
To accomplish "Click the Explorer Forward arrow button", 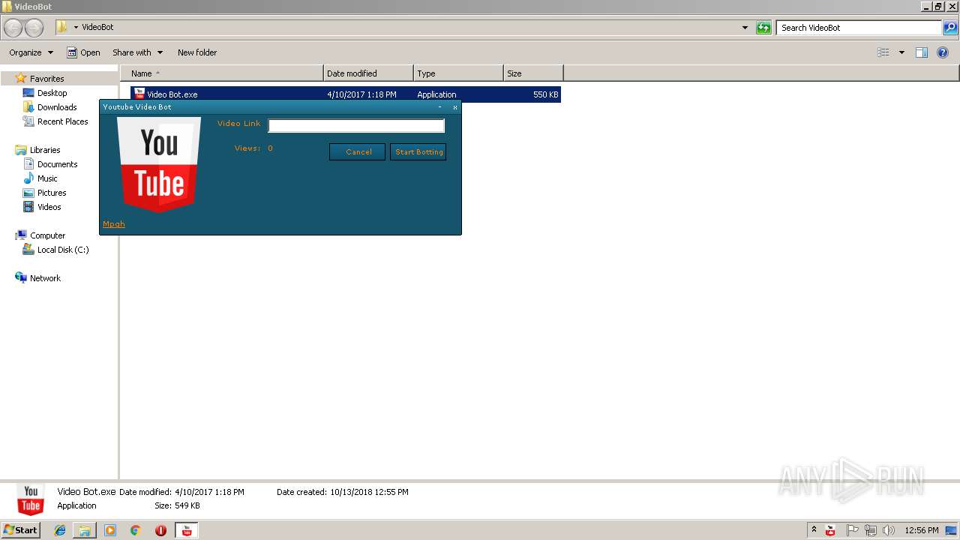I will [34, 28].
